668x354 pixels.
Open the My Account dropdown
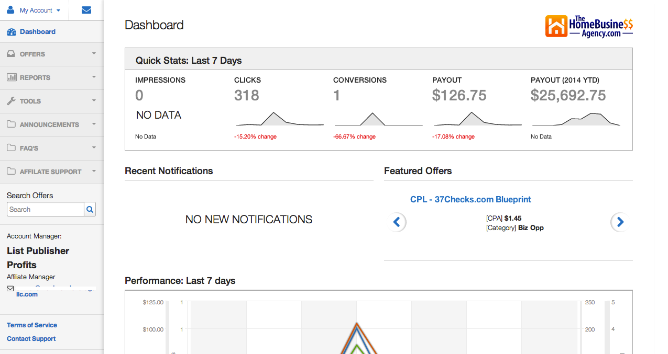coord(40,10)
